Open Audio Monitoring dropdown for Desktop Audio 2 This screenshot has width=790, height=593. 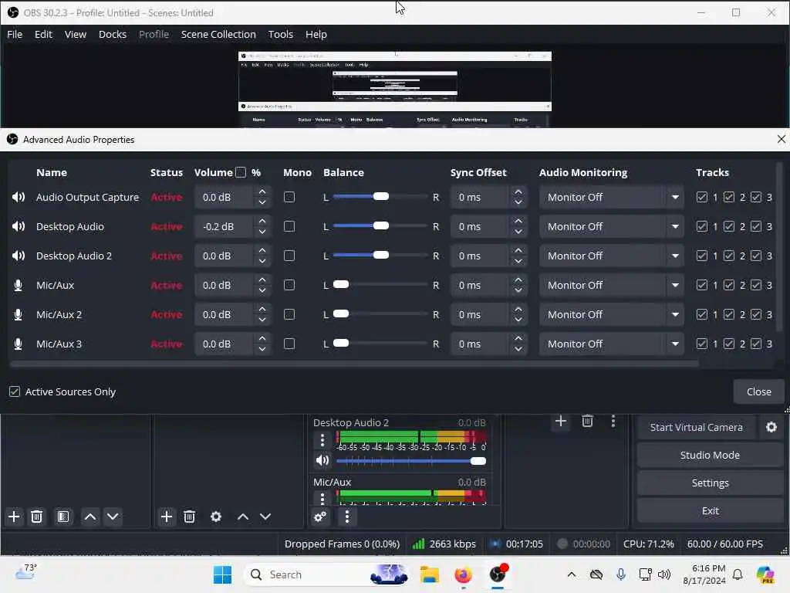(611, 256)
